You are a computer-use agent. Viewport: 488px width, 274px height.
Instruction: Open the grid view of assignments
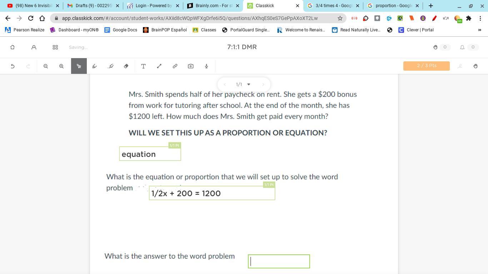tap(55, 47)
